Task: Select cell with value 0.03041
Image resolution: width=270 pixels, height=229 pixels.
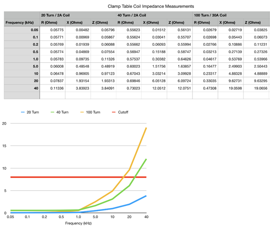Action: click(154, 37)
